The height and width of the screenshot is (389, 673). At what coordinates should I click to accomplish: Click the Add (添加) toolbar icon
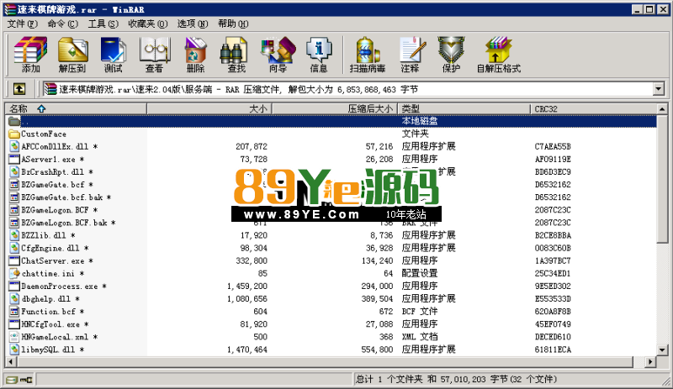click(x=30, y=55)
